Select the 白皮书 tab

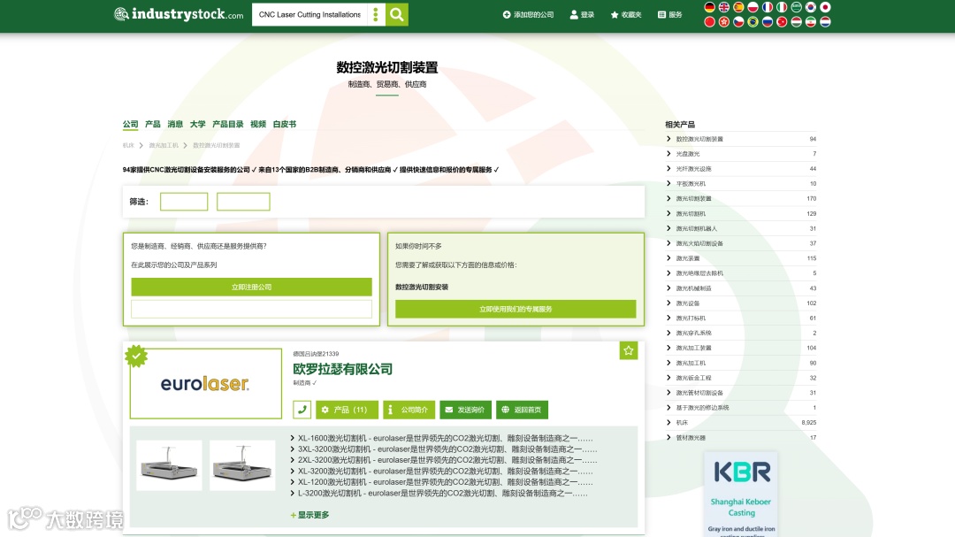[x=285, y=124]
